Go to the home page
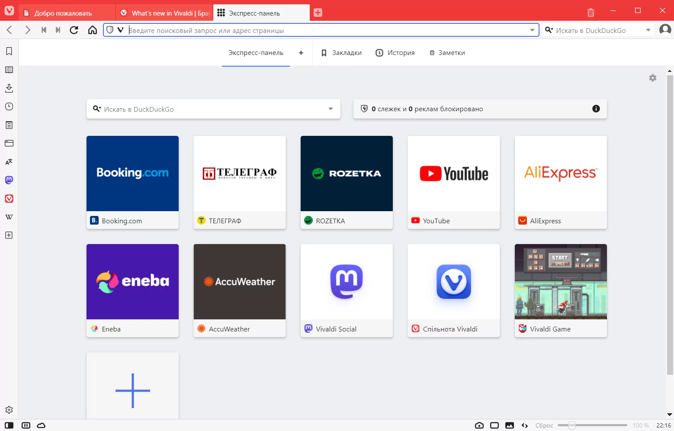 [93, 30]
